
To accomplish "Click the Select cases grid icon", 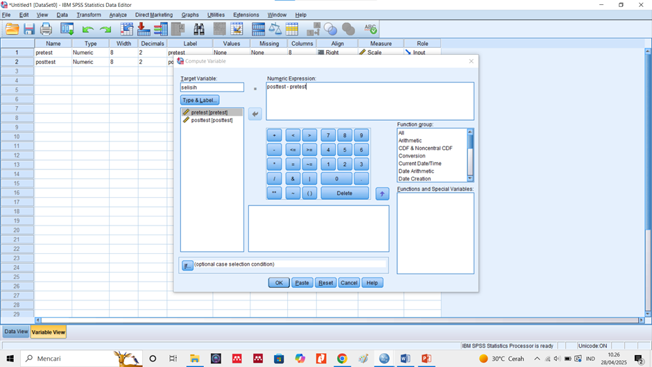I will [x=292, y=29].
